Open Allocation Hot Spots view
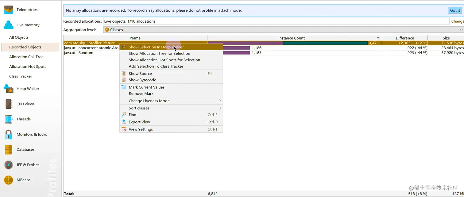 click(28, 66)
